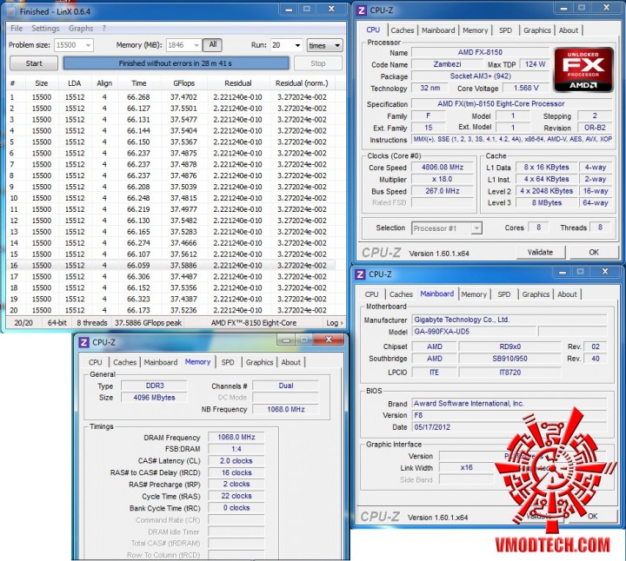The height and width of the screenshot is (561, 626).
Task: Sort results by GFlops column header
Action: (x=184, y=83)
